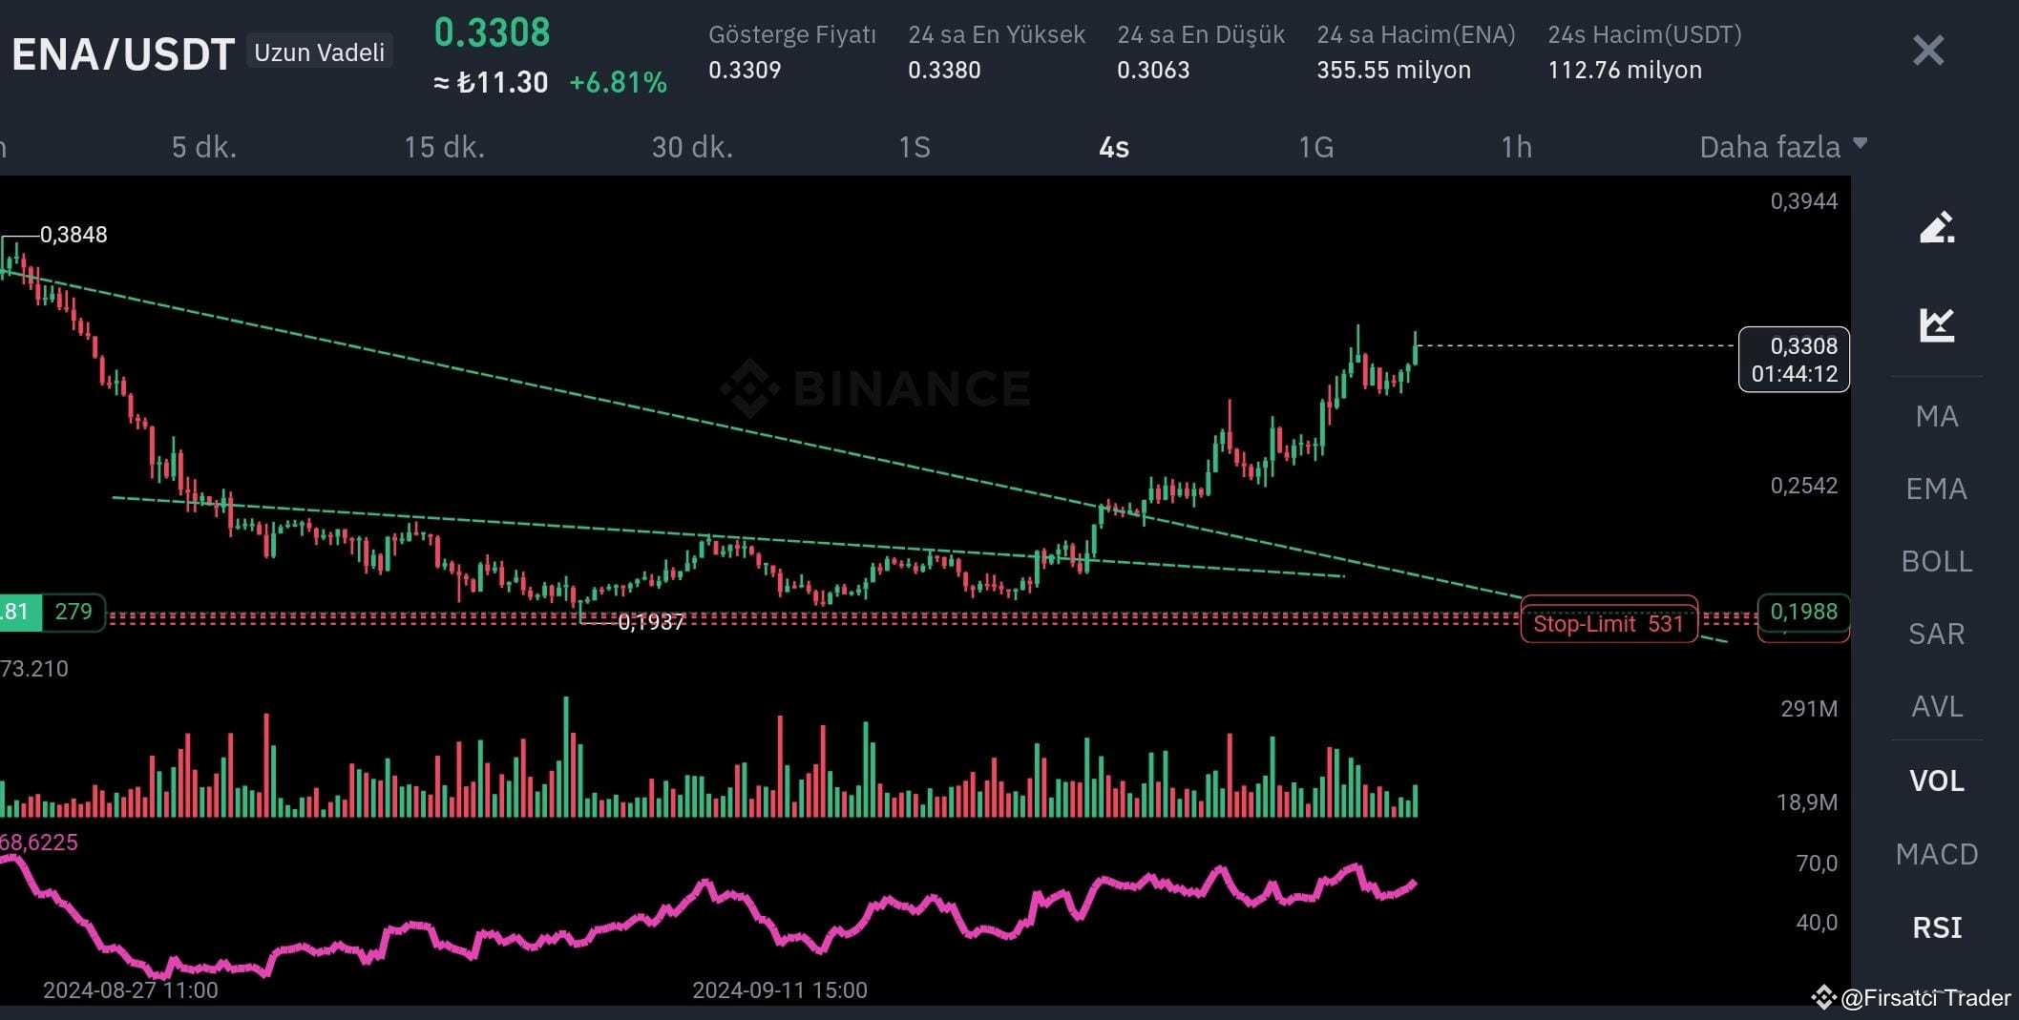
Task: Click the 0,1937 low price marker
Action: click(x=651, y=623)
